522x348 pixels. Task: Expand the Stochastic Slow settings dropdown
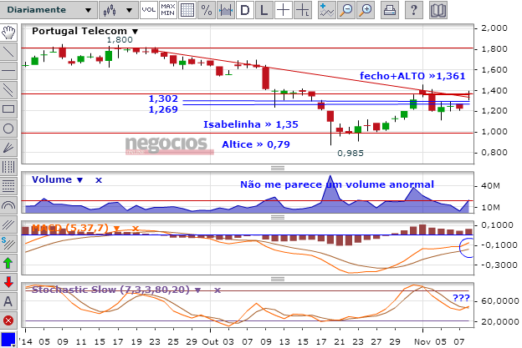tap(197, 290)
